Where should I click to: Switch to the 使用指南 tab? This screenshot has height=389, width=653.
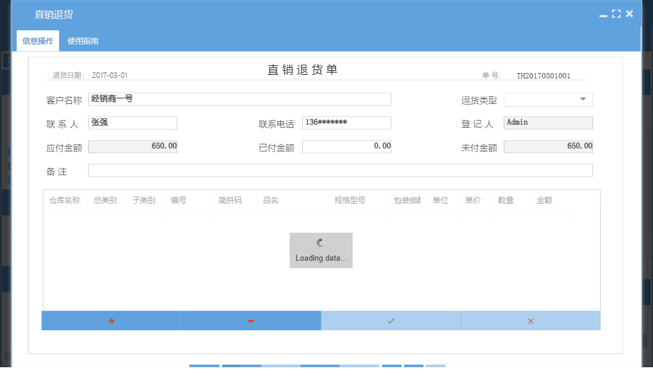pos(84,40)
